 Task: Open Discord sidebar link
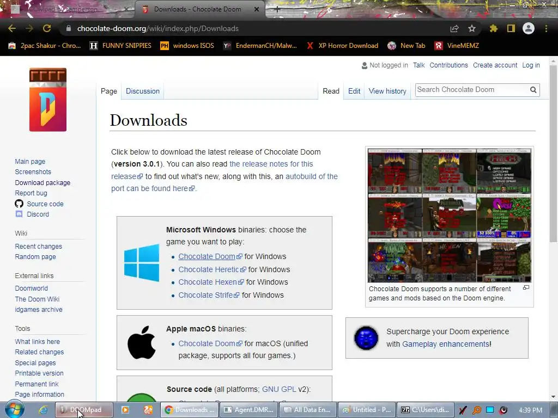[38, 214]
